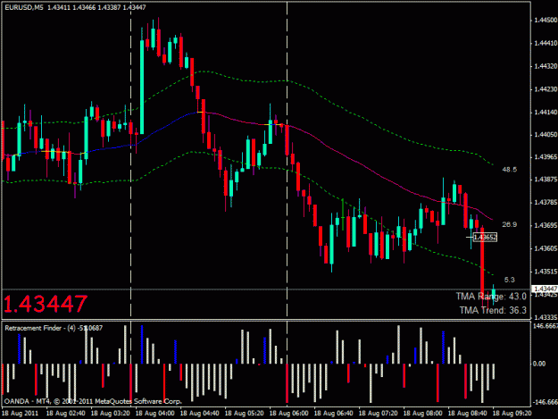
Task: Click the Retracement Finder indicator label
Action: click(54, 328)
